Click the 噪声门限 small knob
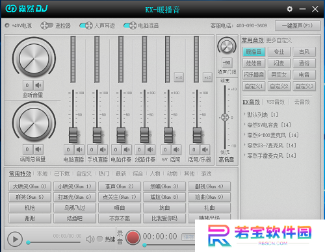Viewport: 325px width, 252px height. pyautogui.click(x=227, y=46)
